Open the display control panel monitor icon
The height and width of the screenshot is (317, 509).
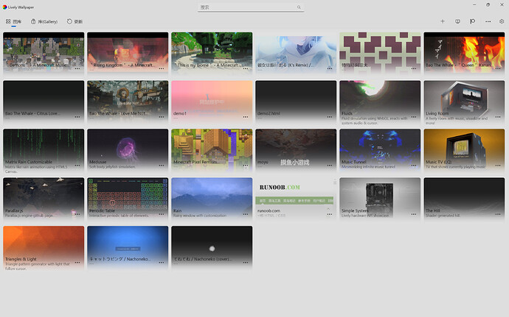click(457, 21)
